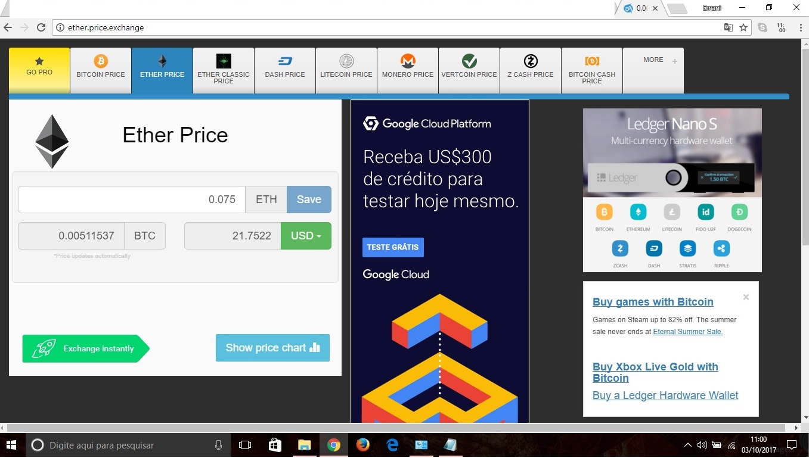Close the Buy games ad box
809x458 pixels.
746,297
